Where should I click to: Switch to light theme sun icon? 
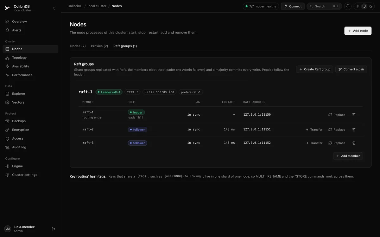click(x=358, y=6)
